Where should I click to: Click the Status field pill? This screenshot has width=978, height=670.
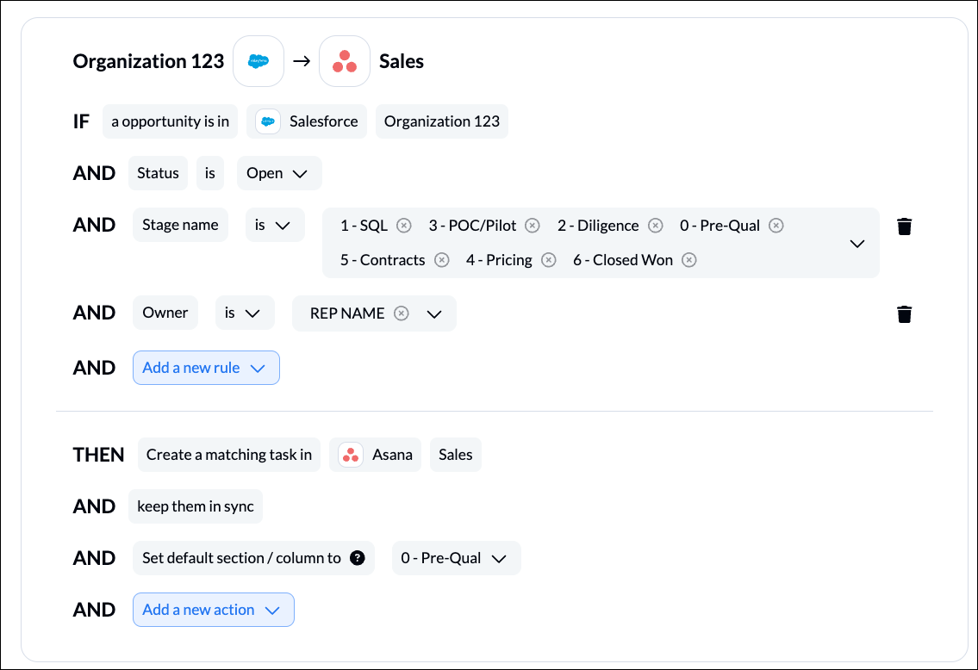click(158, 173)
